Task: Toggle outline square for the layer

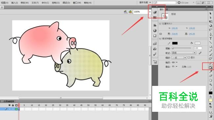Action: 16,109
